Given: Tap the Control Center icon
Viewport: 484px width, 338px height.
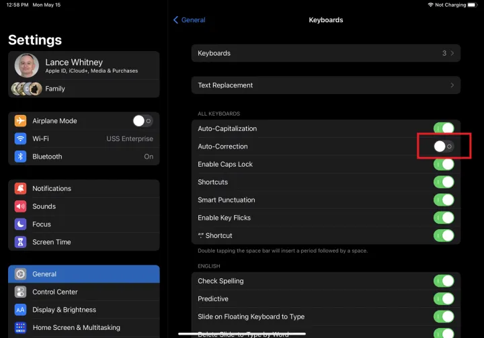Looking at the screenshot, I should (20, 292).
